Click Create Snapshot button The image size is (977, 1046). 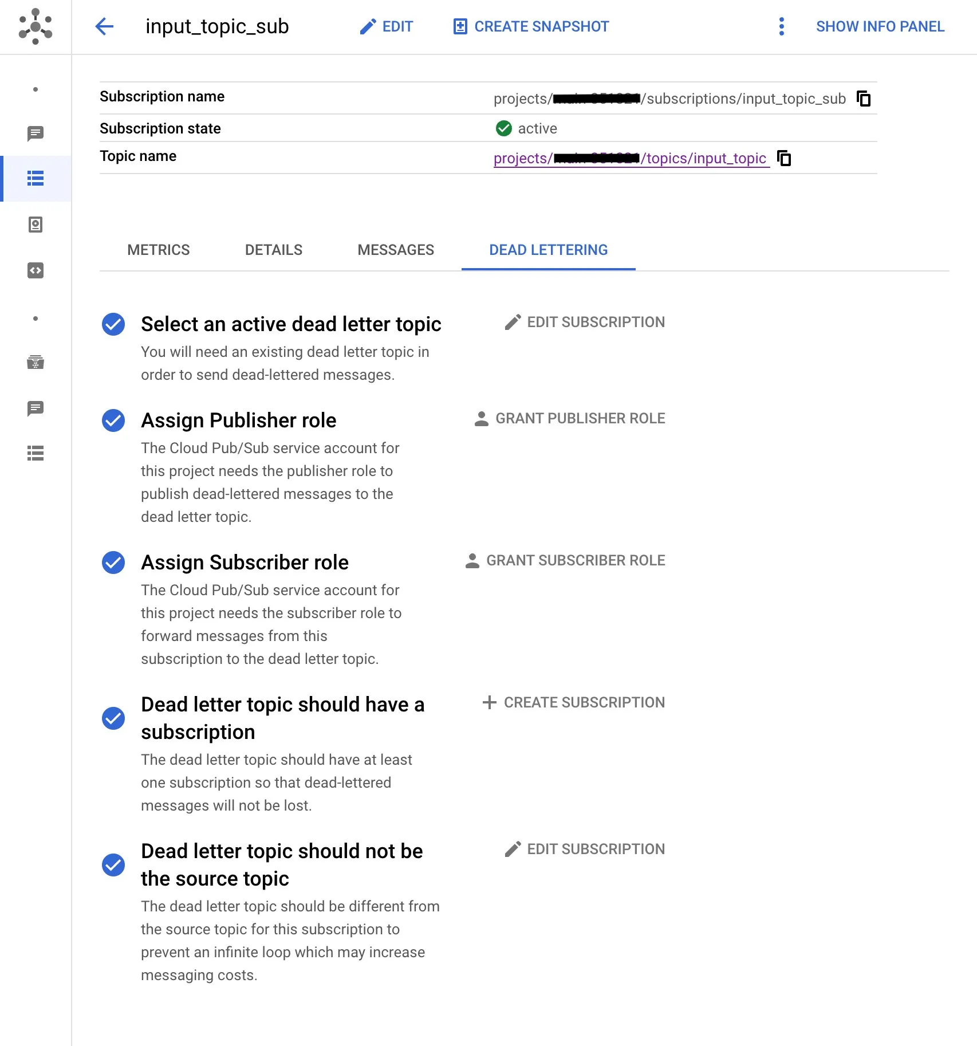pos(531,26)
